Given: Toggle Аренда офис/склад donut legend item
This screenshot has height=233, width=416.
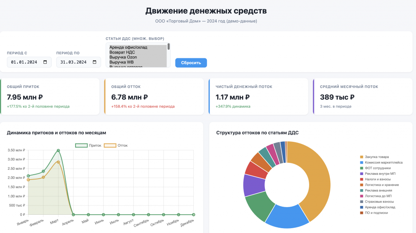Looking at the screenshot, I should [377, 207].
